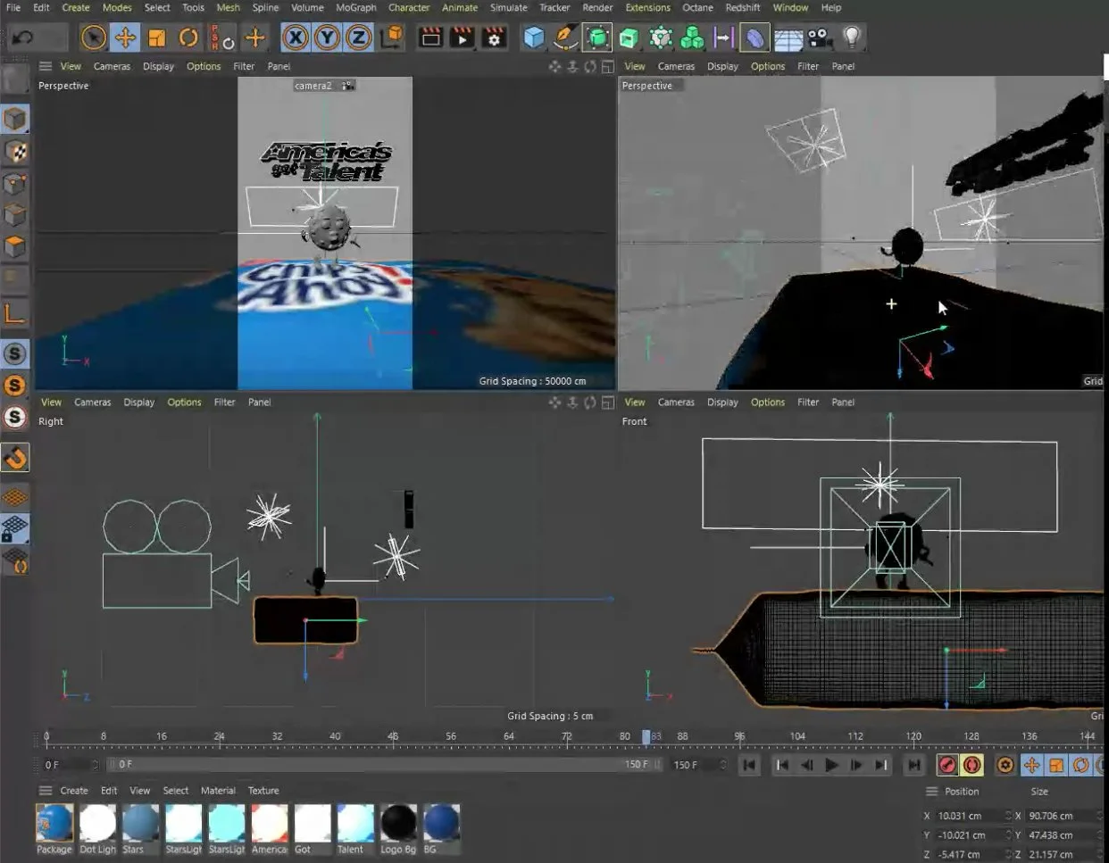Select the Talent material swatch
The width and height of the screenshot is (1109, 863).
click(355, 823)
